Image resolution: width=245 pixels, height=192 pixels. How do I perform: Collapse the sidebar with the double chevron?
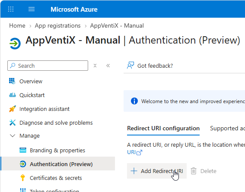(108, 66)
